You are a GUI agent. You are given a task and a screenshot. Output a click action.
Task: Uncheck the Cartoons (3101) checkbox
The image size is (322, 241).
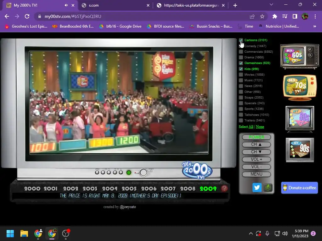241,40
